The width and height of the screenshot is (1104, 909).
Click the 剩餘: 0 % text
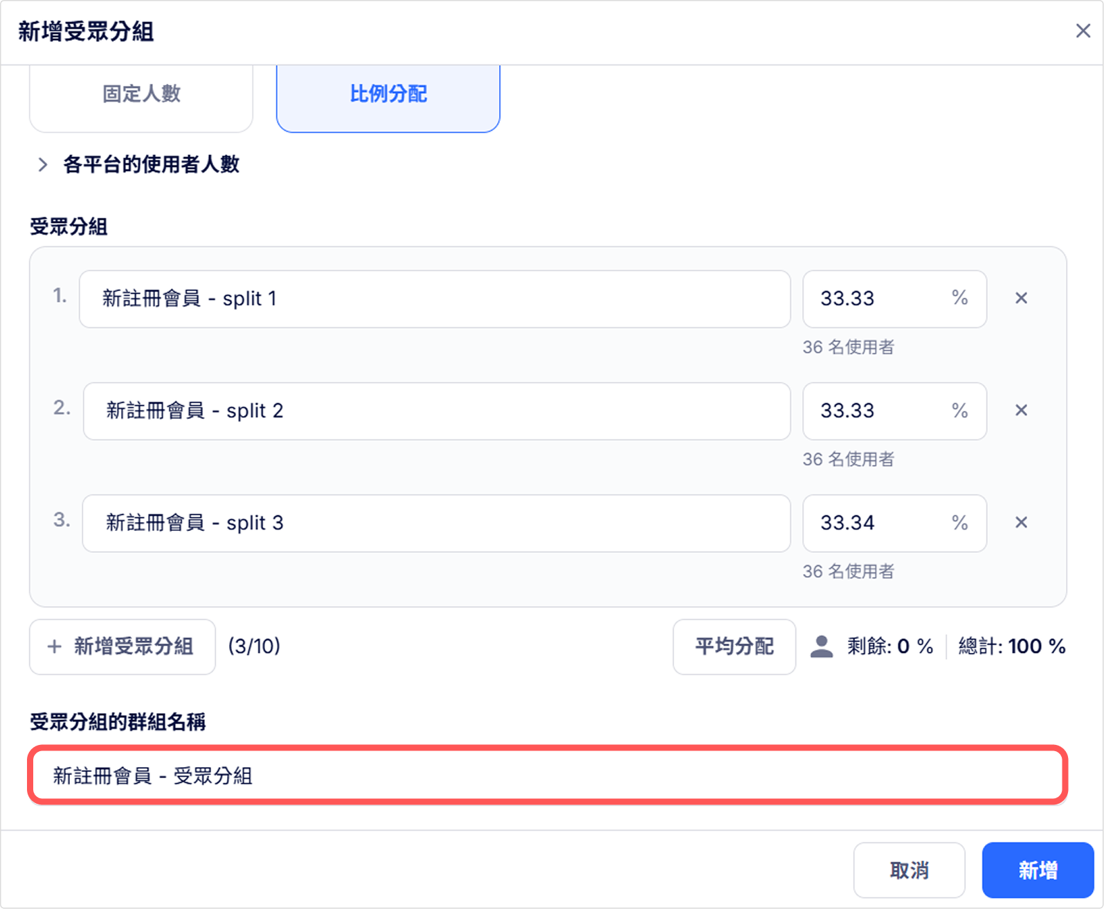point(890,647)
